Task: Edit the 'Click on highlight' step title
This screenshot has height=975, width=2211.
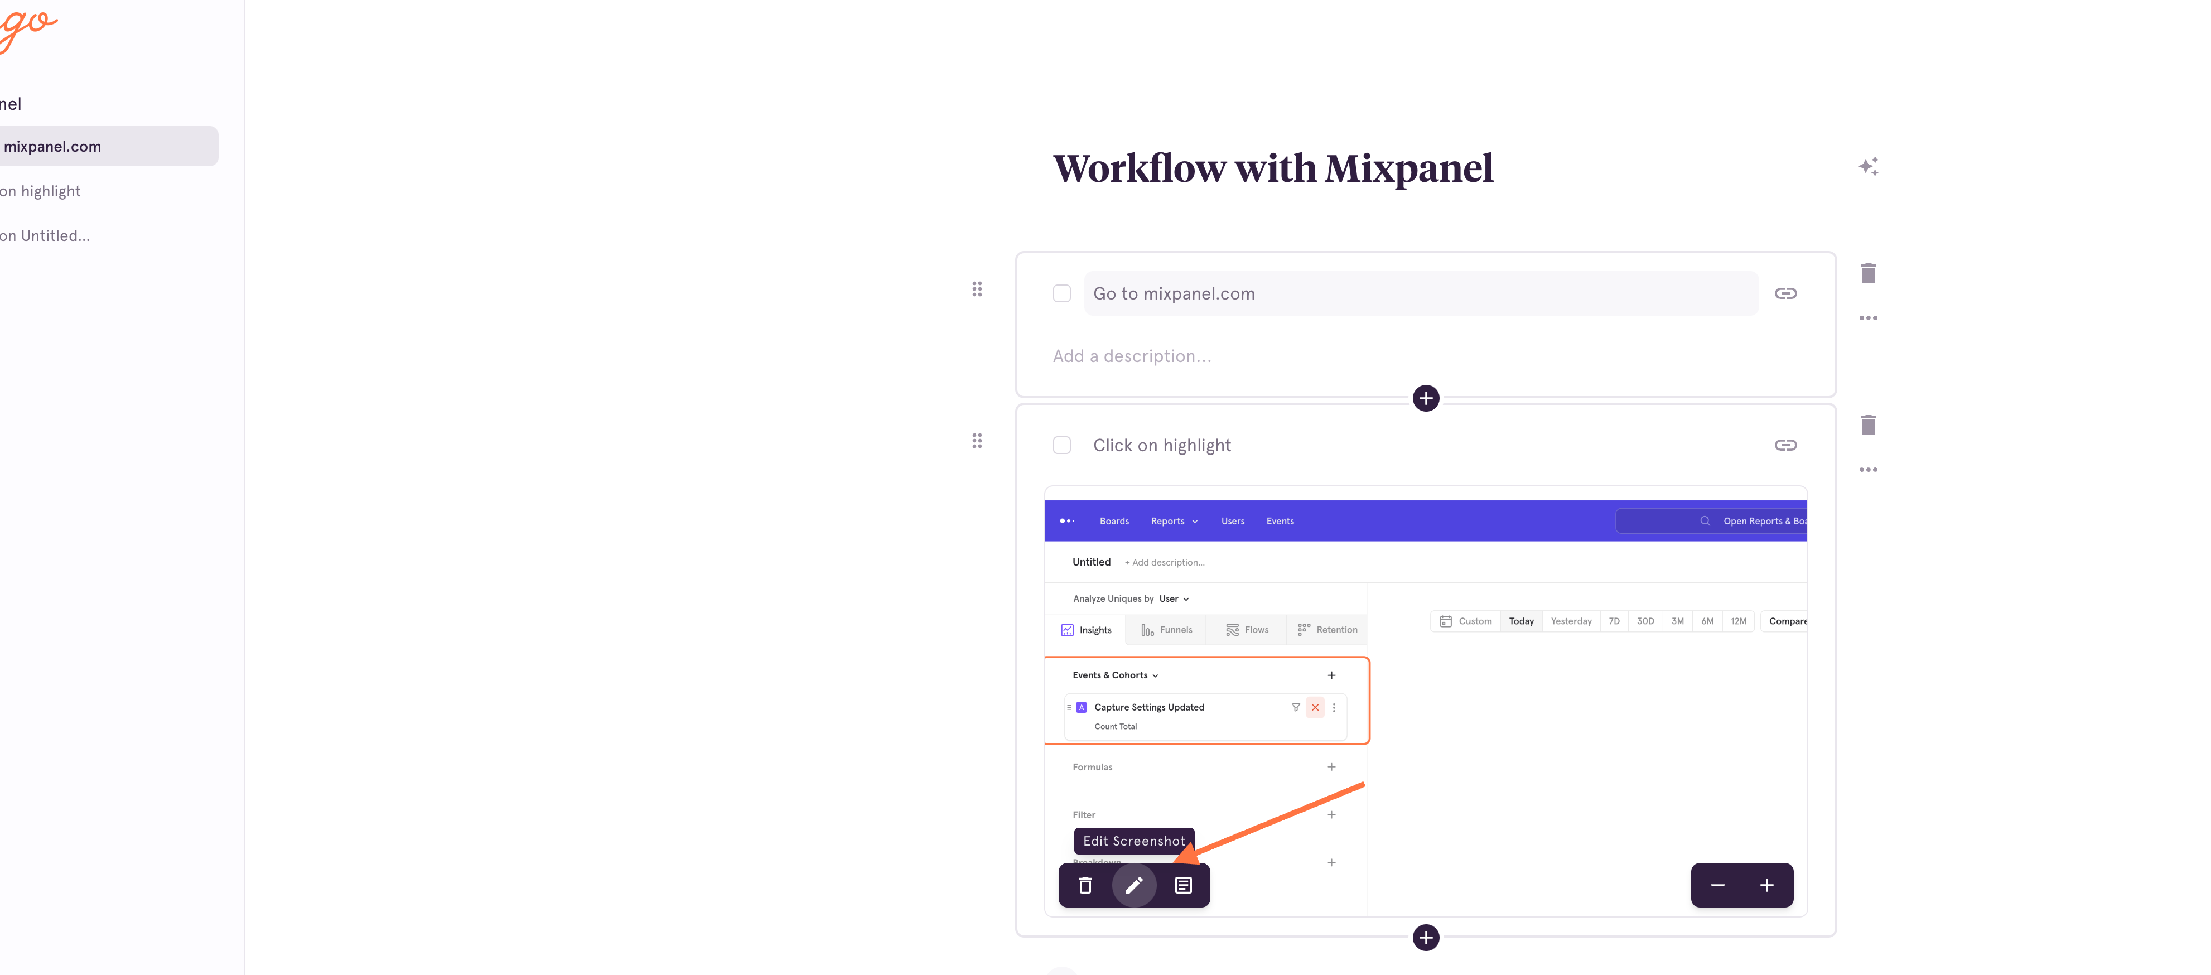Action: coord(1161,446)
